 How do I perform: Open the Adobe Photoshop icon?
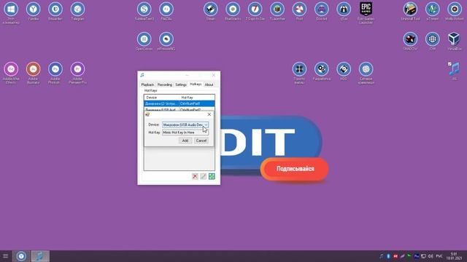(55, 73)
